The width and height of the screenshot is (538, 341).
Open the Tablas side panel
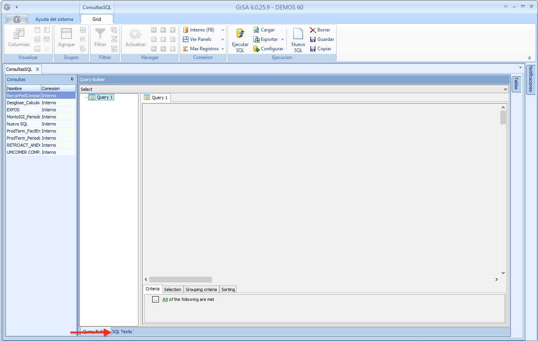pyautogui.click(x=516, y=84)
